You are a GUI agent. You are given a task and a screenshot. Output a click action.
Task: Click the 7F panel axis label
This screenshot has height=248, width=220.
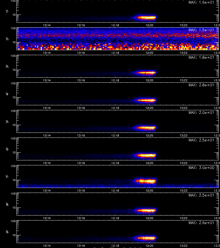tap(7, 176)
